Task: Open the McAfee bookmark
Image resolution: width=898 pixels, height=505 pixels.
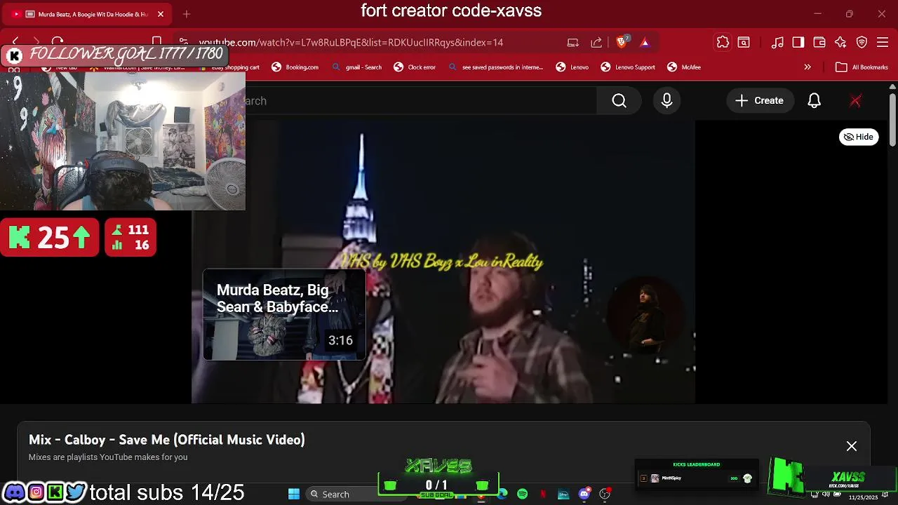Action: 684,67
